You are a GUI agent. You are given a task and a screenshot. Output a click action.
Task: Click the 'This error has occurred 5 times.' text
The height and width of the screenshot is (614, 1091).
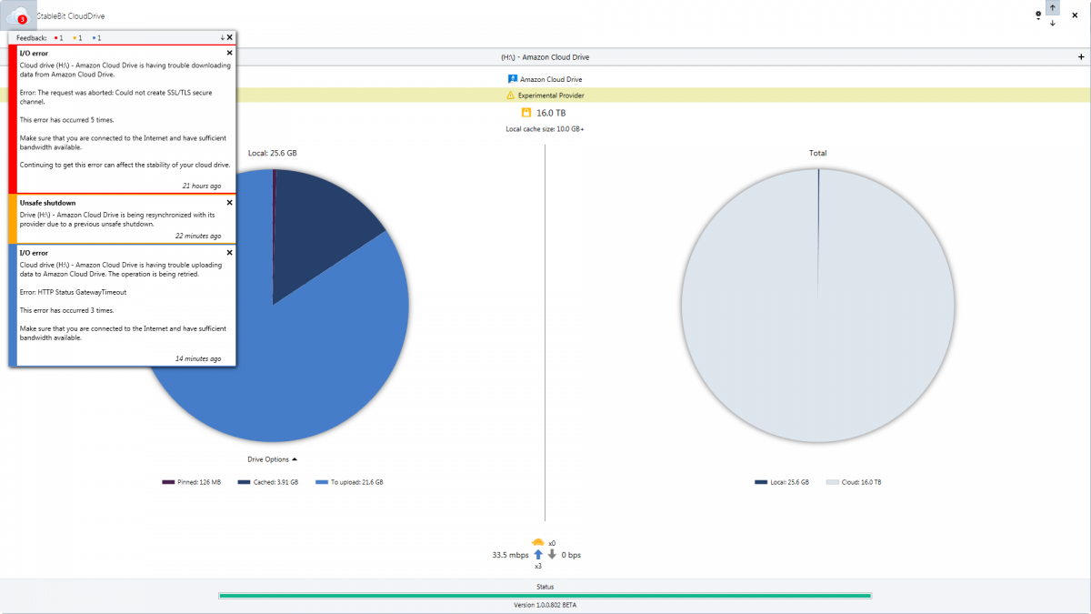66,119
